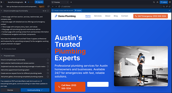Select Add online appointment booking task circle
Viewport: 172px width, 93px height.
[x=48, y=70]
